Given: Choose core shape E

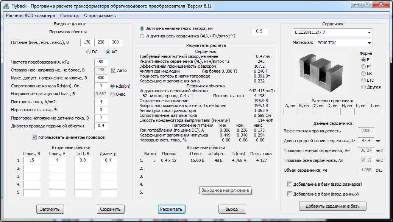Looking at the screenshot, I should (x=363, y=60).
